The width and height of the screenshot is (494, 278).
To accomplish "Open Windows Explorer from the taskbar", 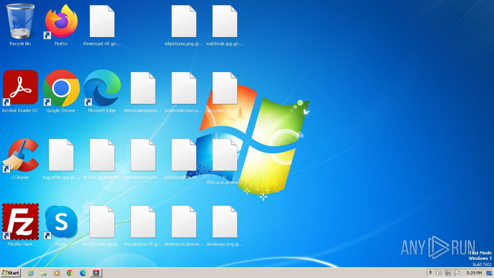I will pos(44,273).
